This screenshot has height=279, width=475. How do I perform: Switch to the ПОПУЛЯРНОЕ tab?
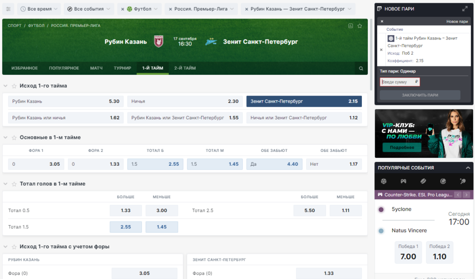coord(64,68)
